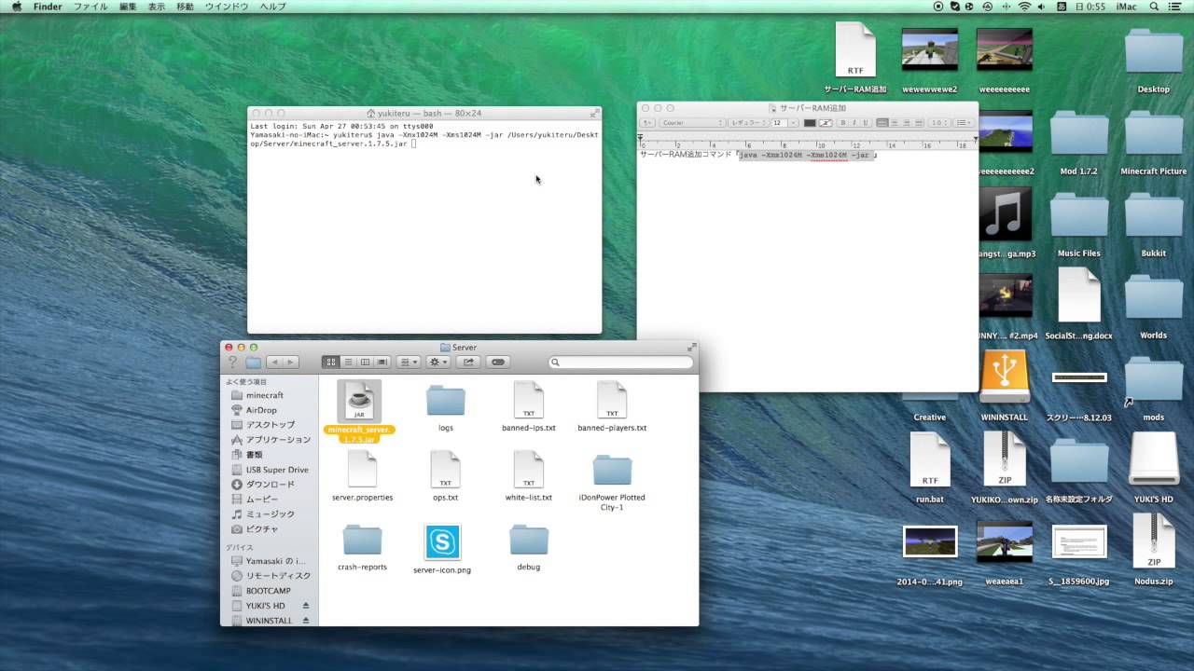
Task: Click the Finder share button
Action: pos(468,362)
